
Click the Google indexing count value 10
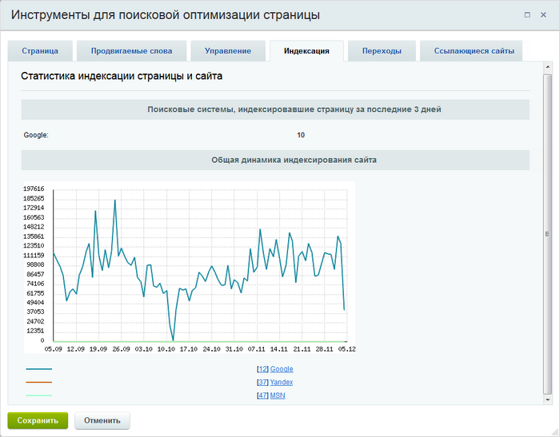[x=301, y=135]
